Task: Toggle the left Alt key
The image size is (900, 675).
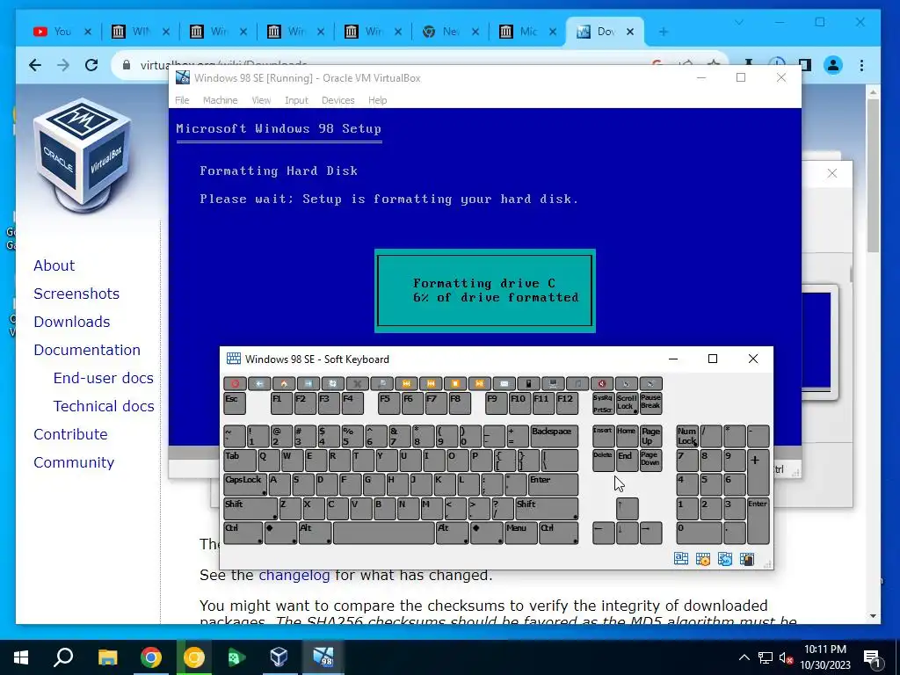Action: (315, 533)
